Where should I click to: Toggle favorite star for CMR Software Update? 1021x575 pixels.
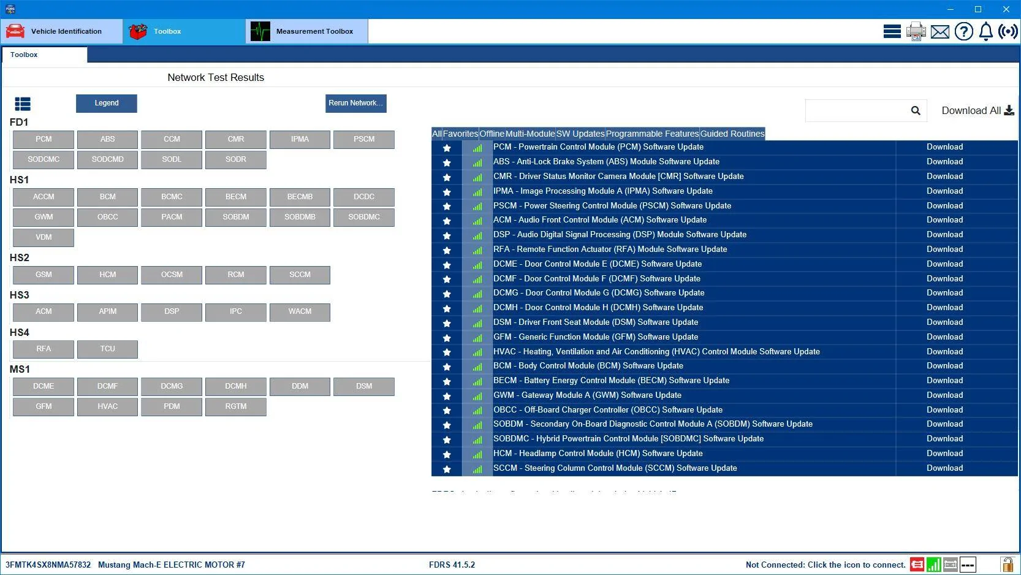pos(447,177)
